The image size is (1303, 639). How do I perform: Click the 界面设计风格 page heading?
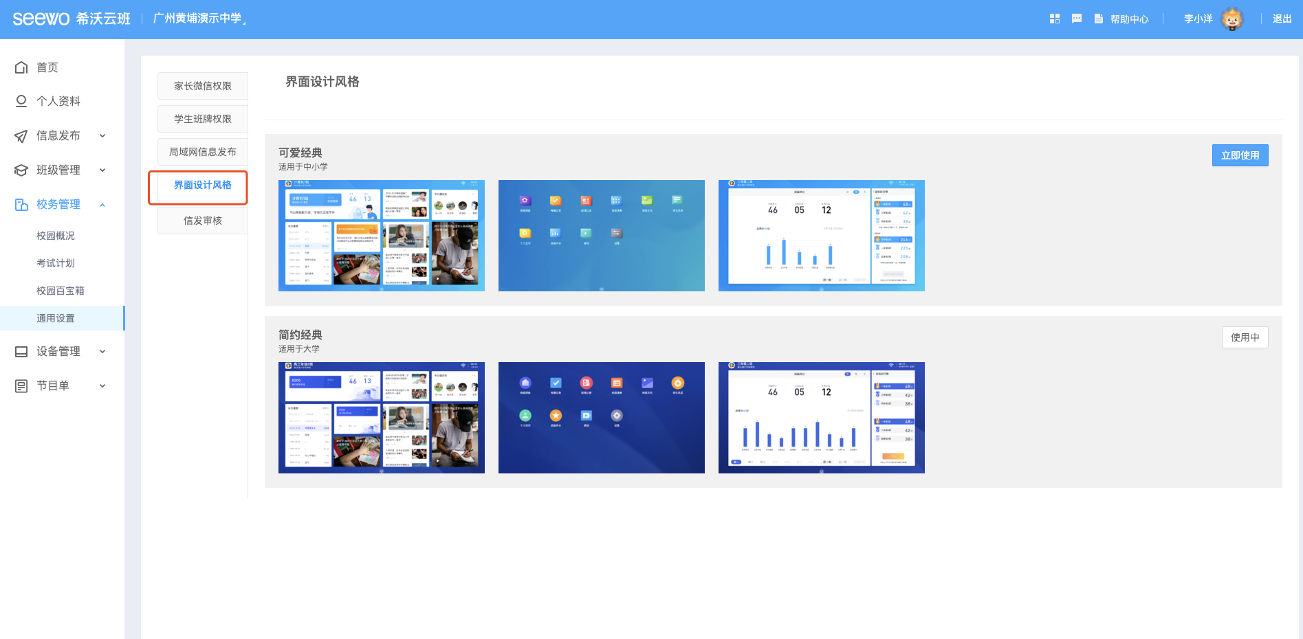click(x=322, y=82)
